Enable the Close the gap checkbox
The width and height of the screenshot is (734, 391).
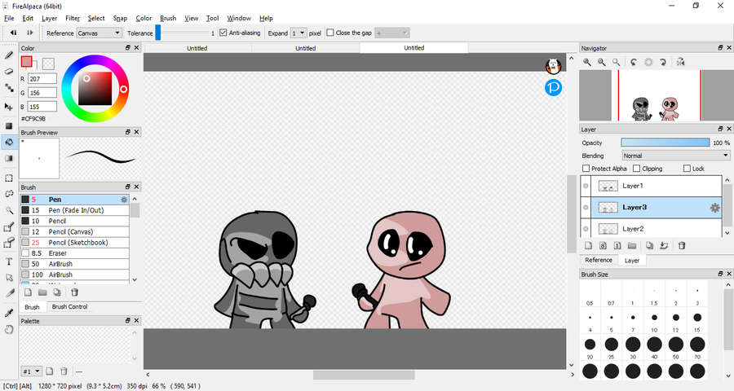pyautogui.click(x=330, y=33)
